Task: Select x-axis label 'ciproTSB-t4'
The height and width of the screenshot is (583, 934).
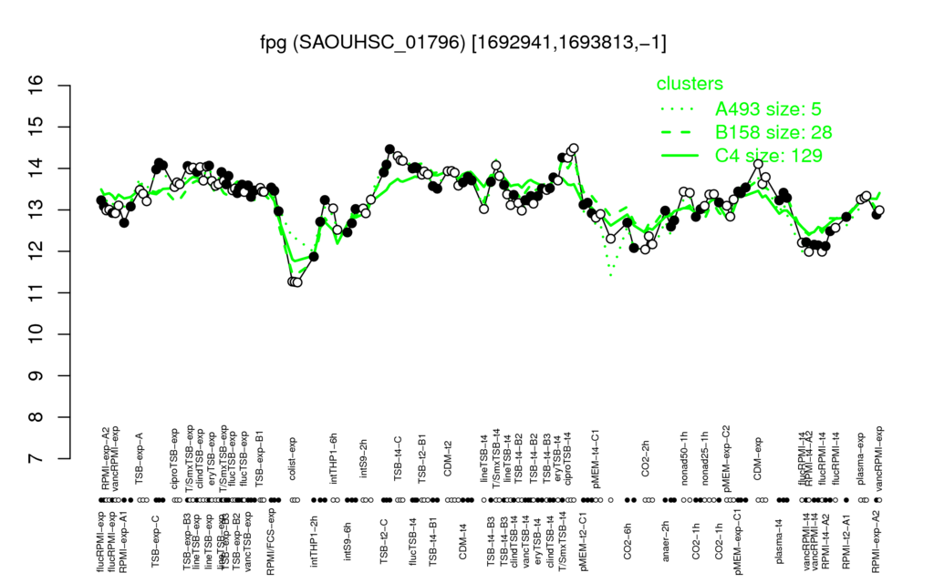Action: click(x=567, y=460)
